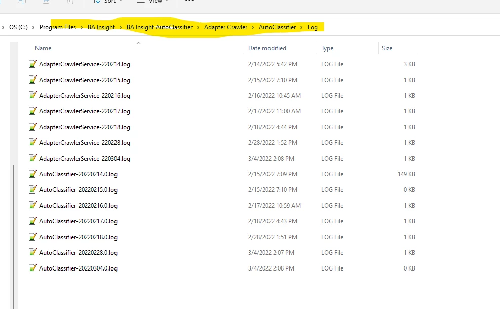Screen dimensions: 500x309
Task: Click the AdapterCrawlerService-220304.log file icon
Action: 33,159
